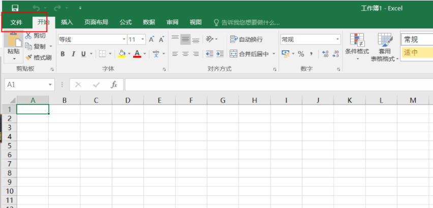This screenshot has width=433, height=208.
Task: Click the Cut (剪切) scissors icon
Action: [29, 36]
